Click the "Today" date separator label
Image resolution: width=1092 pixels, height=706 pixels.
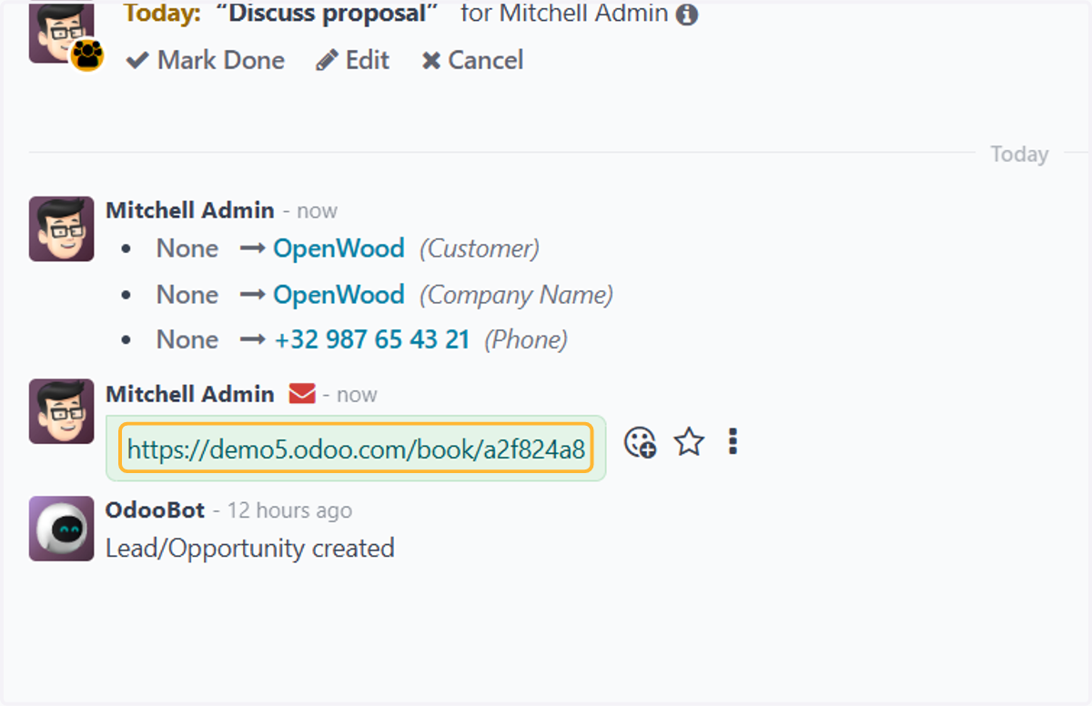[1019, 155]
